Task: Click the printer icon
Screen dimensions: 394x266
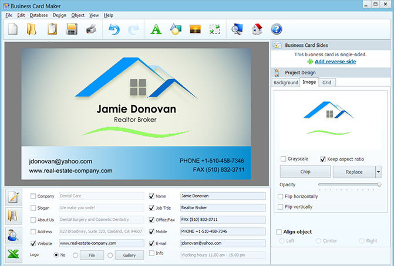Action: [x=91, y=29]
